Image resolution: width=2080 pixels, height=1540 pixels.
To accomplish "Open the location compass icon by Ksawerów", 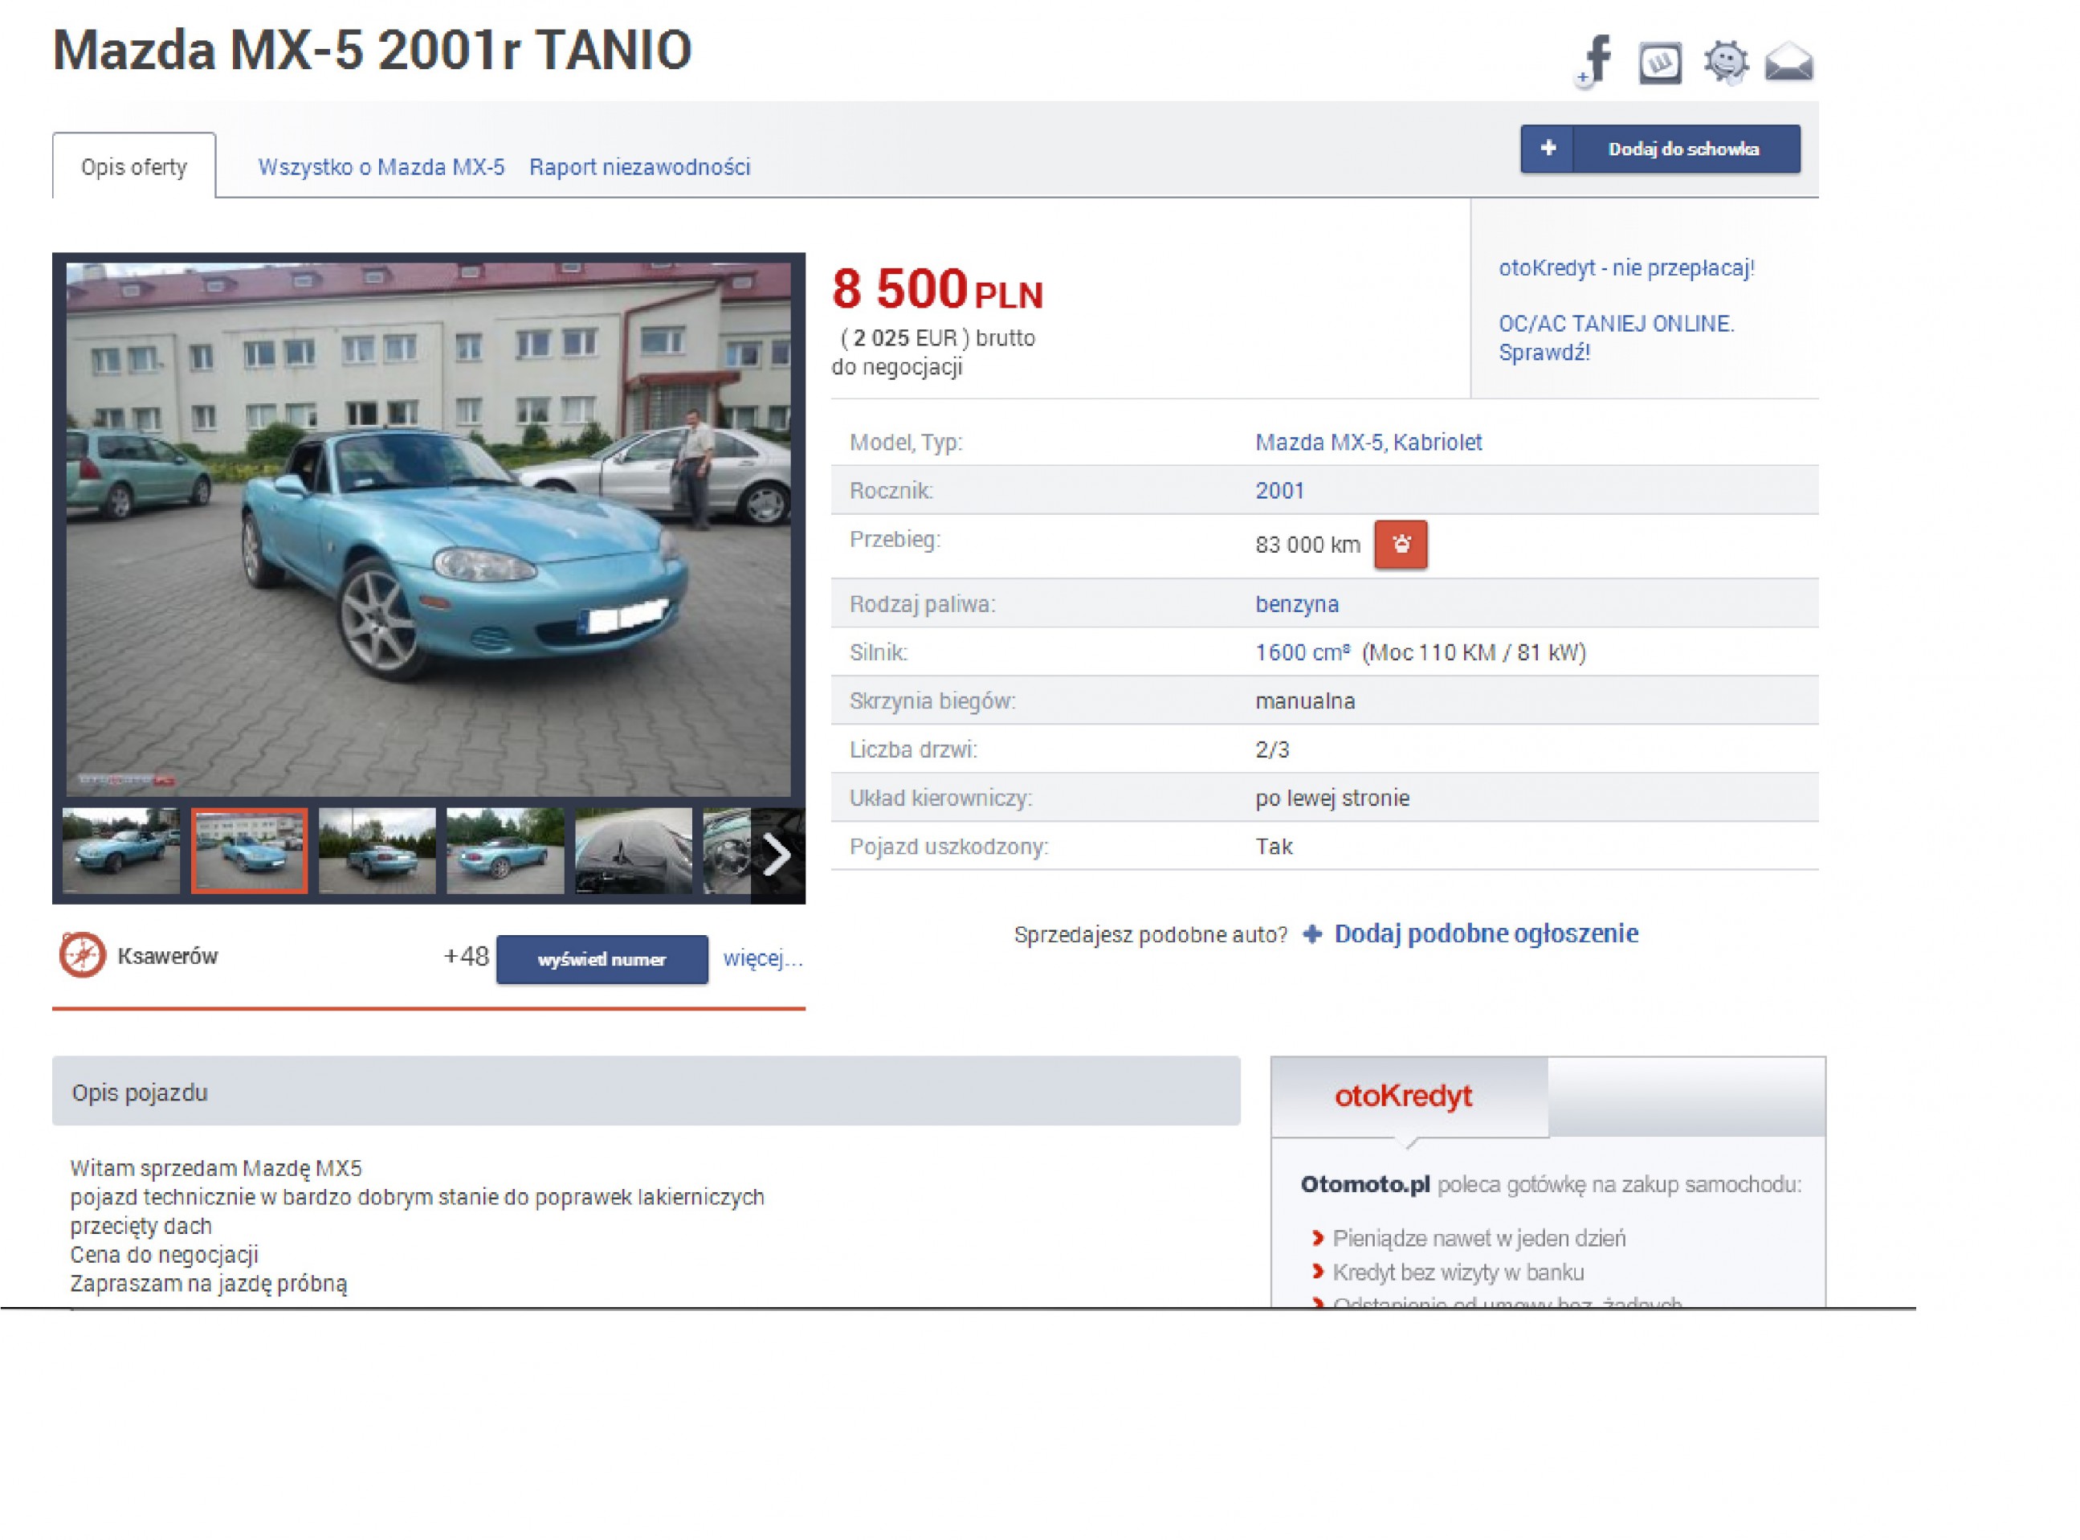I will [82, 955].
